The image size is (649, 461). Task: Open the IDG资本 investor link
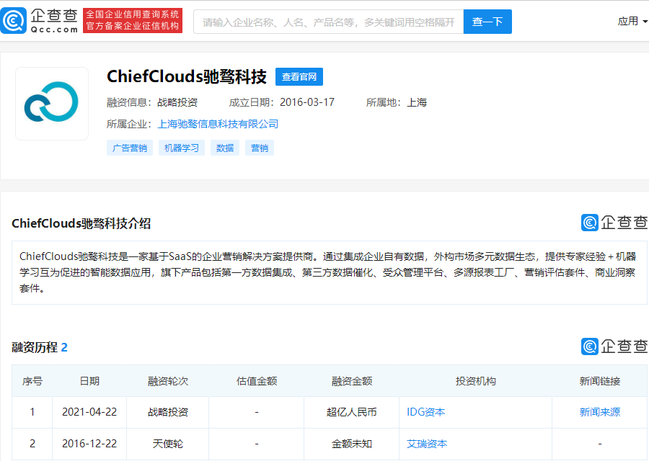pos(426,412)
